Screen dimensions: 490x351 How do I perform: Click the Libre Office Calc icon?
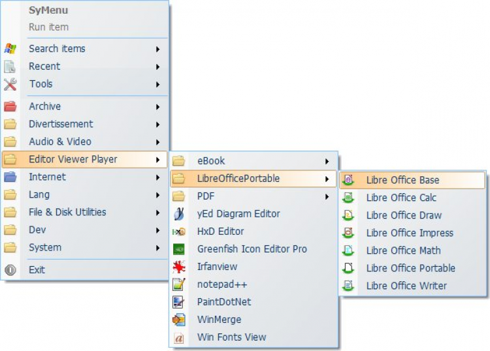(349, 198)
